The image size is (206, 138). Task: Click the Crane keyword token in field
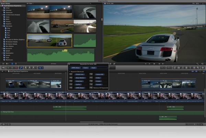coord(85,68)
